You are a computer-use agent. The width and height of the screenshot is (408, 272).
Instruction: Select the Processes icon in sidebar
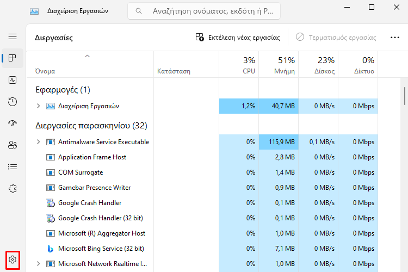(x=13, y=58)
